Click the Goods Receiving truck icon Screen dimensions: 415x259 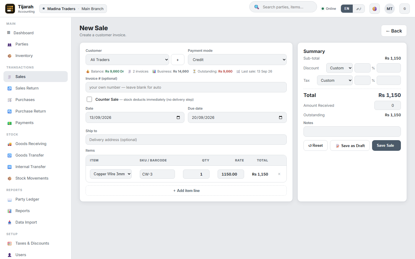(x=10, y=144)
